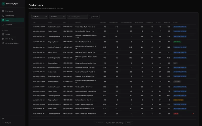Click Ridgeway Almond Butter 12 oz
This screenshot has width=202, height=126.
[85, 76]
